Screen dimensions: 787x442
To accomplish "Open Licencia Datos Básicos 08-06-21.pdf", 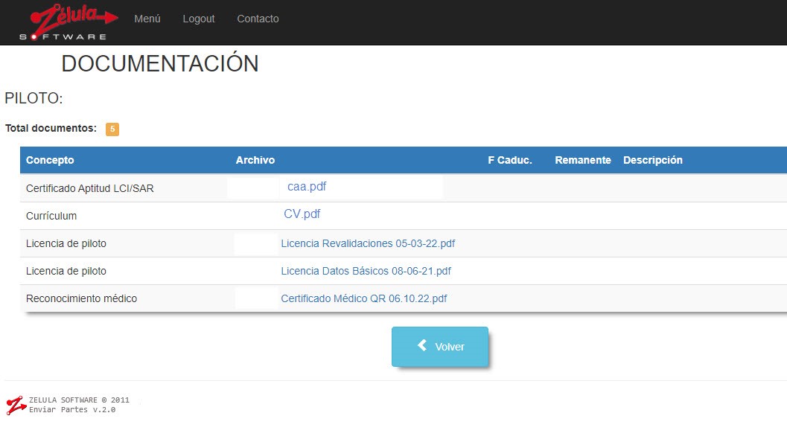I will (366, 271).
